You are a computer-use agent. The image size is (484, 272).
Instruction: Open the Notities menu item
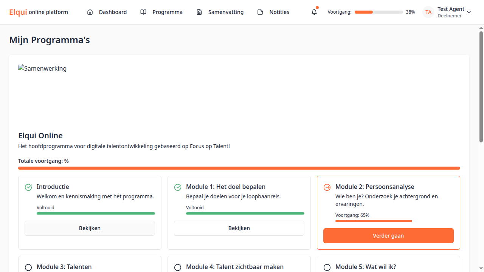pyautogui.click(x=279, y=12)
